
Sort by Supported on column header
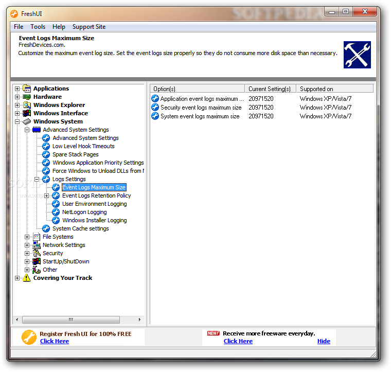coord(335,89)
